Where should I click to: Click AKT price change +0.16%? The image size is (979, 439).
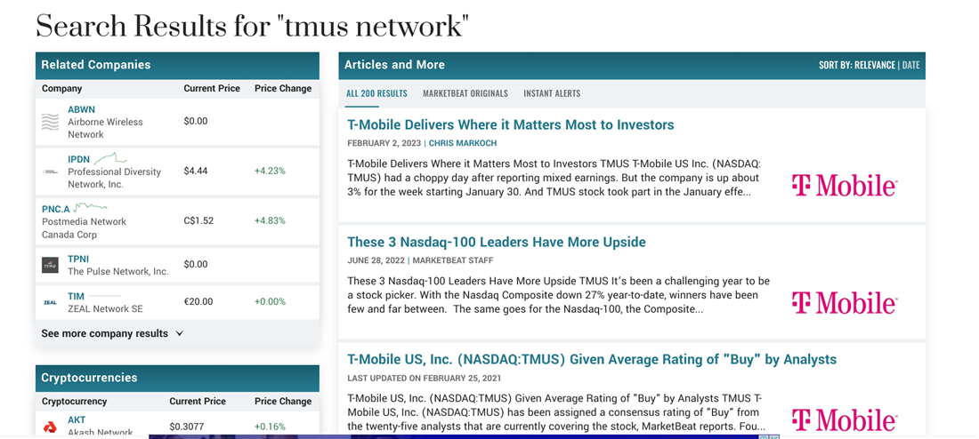[x=270, y=427]
